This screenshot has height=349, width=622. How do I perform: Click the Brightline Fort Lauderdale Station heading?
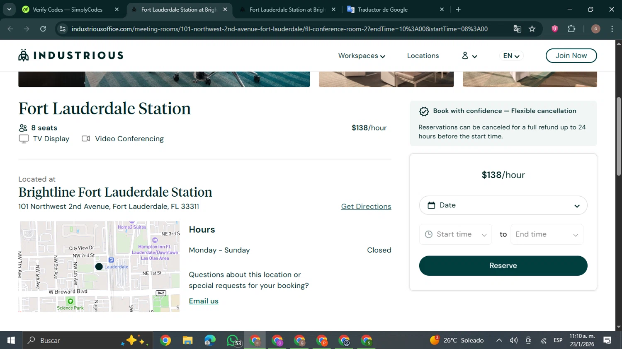(x=115, y=192)
